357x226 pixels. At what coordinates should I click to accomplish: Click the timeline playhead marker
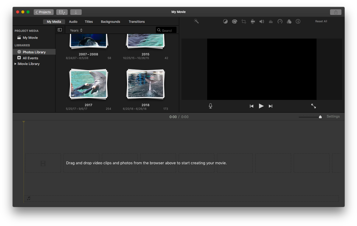click(x=24, y=122)
